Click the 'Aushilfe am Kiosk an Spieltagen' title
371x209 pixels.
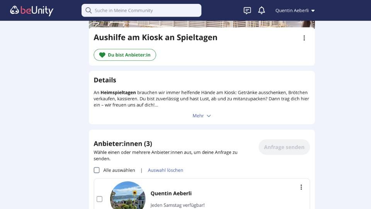point(155,38)
